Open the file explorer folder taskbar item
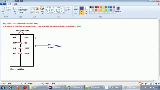Viewport: 160px width, 90px height. pyautogui.click(x=38, y=88)
